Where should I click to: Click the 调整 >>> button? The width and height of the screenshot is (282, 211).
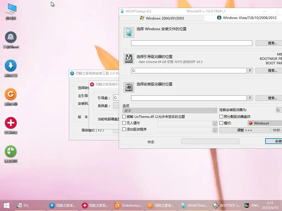(x=245, y=130)
